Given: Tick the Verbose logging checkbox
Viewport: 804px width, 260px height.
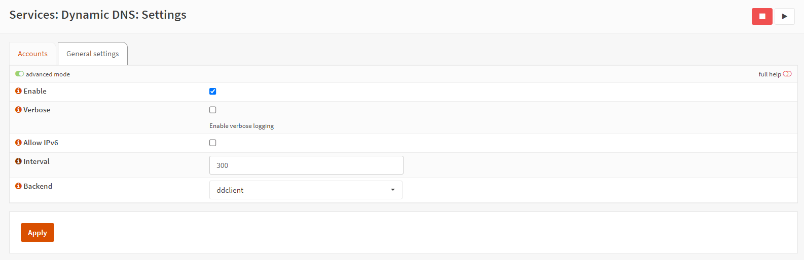Looking at the screenshot, I should click(x=213, y=110).
